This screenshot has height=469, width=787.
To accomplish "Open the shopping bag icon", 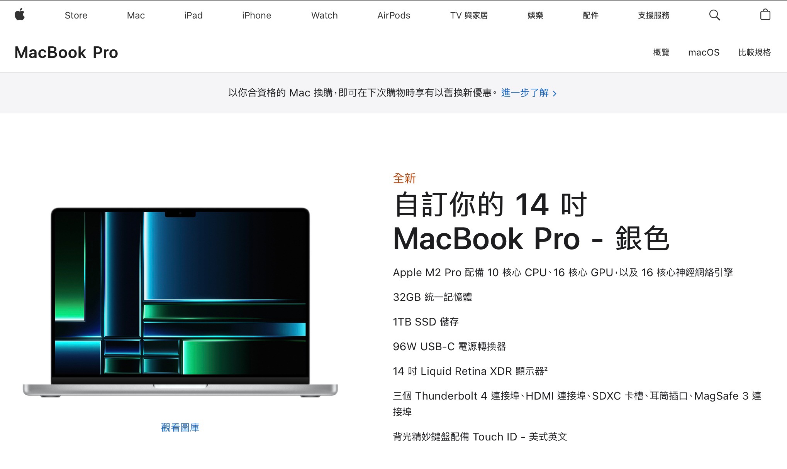I will [x=765, y=15].
